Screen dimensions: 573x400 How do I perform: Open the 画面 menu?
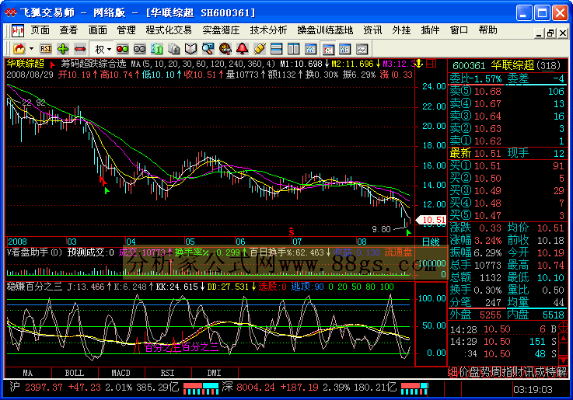click(97, 30)
